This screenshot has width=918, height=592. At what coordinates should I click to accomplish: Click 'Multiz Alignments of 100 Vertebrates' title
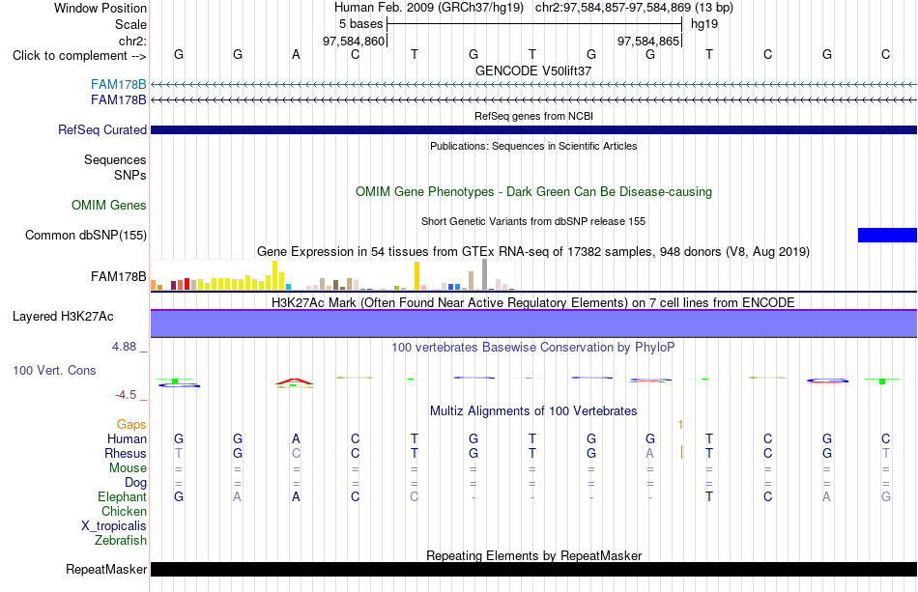click(533, 411)
